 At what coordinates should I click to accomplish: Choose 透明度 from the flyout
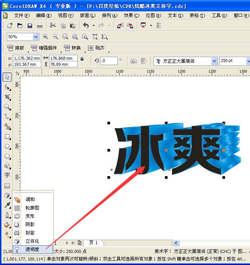click(x=33, y=250)
